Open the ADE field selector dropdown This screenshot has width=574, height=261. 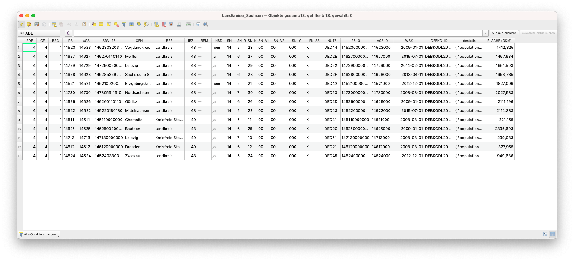pyautogui.click(x=39, y=33)
